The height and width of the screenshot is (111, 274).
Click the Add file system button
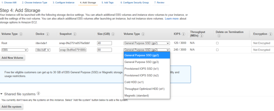coord(12,107)
